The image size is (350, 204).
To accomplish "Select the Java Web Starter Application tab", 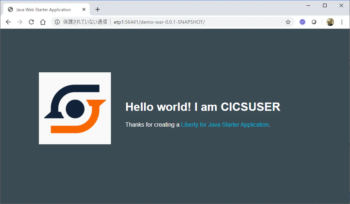I will [x=46, y=9].
